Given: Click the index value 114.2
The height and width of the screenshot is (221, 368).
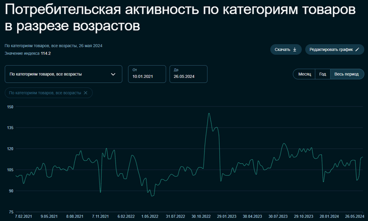Looking at the screenshot, I should [x=46, y=53].
